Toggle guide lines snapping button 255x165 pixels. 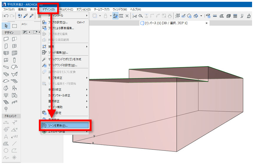[x=115, y=16]
